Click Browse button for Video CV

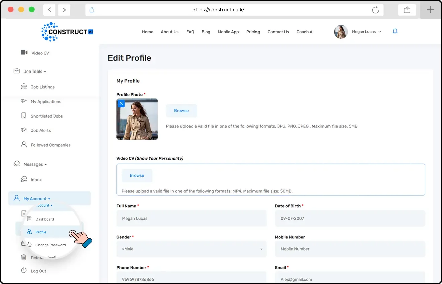(137, 176)
